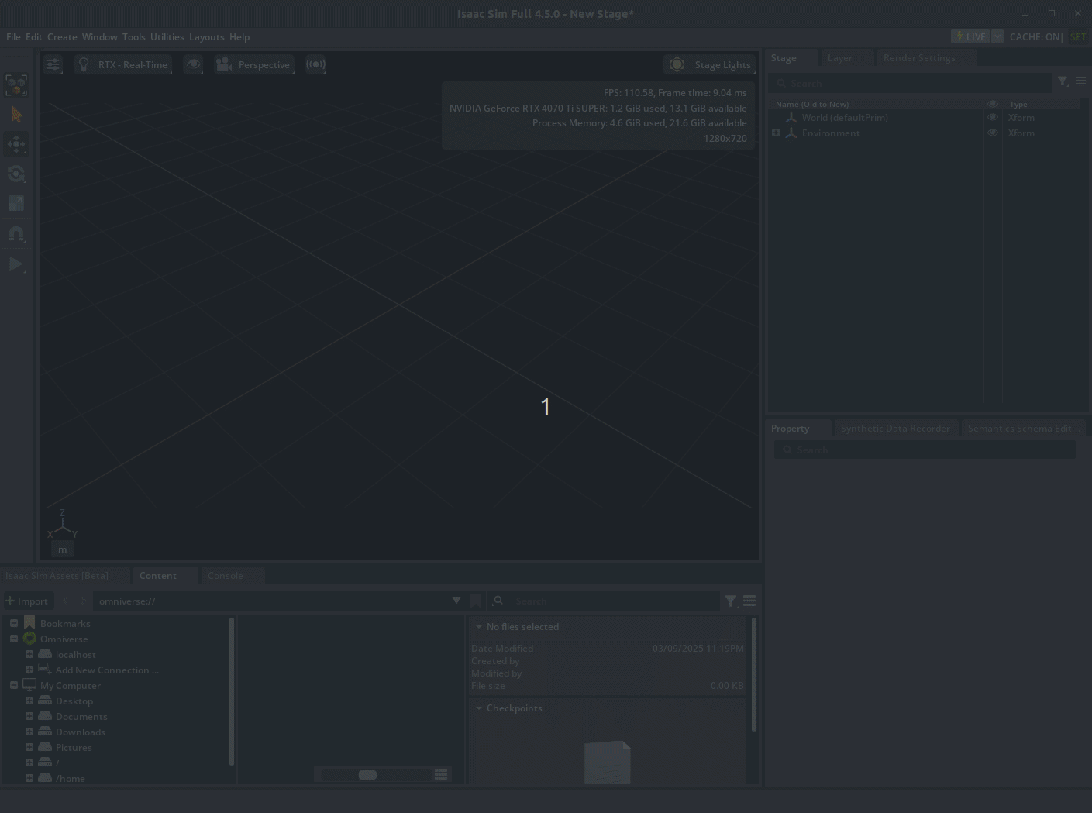Image resolution: width=1092 pixels, height=813 pixels.
Task: Select the Downloads folder
Action: click(x=80, y=732)
